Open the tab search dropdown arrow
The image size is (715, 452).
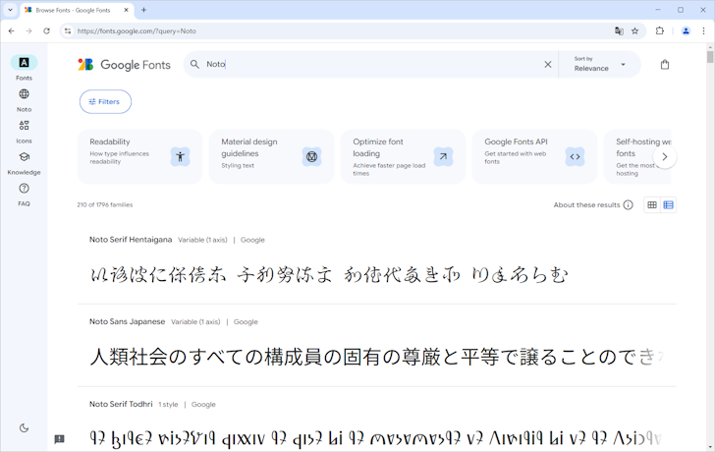click(10, 10)
